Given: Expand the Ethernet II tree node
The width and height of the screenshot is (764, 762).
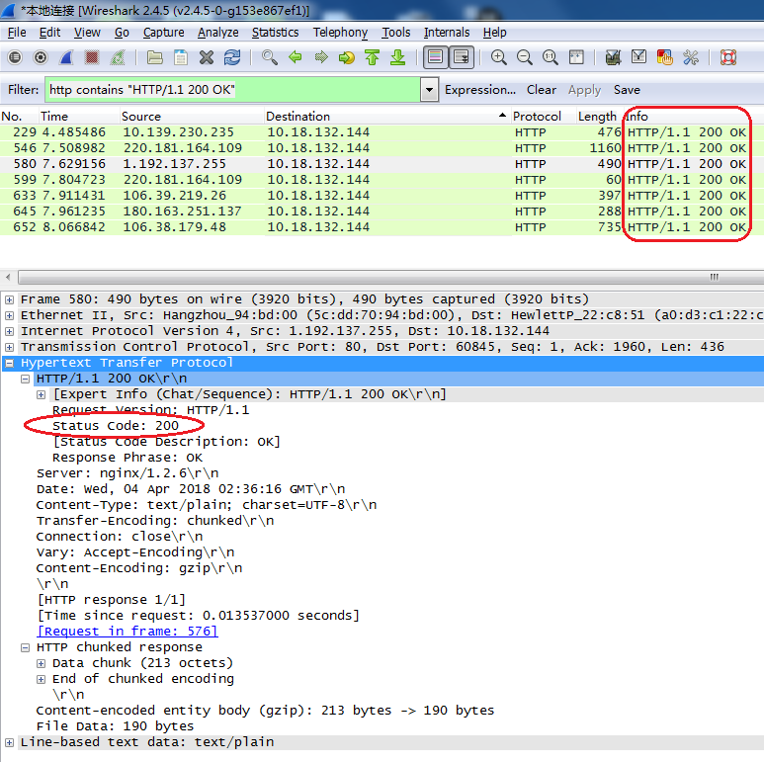Looking at the screenshot, I should (9, 315).
